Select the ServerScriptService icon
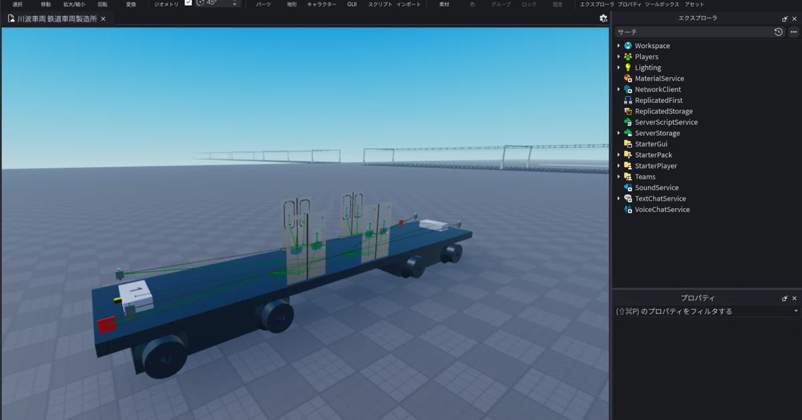802x420 pixels. pyautogui.click(x=628, y=122)
